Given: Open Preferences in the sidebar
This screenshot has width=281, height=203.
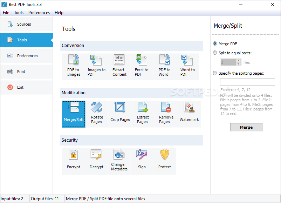Looking at the screenshot, I should pyautogui.click(x=27, y=56).
